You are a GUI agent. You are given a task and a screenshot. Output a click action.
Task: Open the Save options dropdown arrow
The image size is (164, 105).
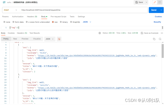[x=146, y=2]
